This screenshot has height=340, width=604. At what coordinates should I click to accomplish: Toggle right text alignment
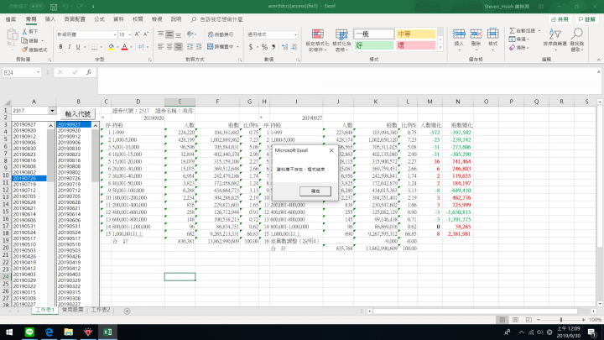(179, 47)
